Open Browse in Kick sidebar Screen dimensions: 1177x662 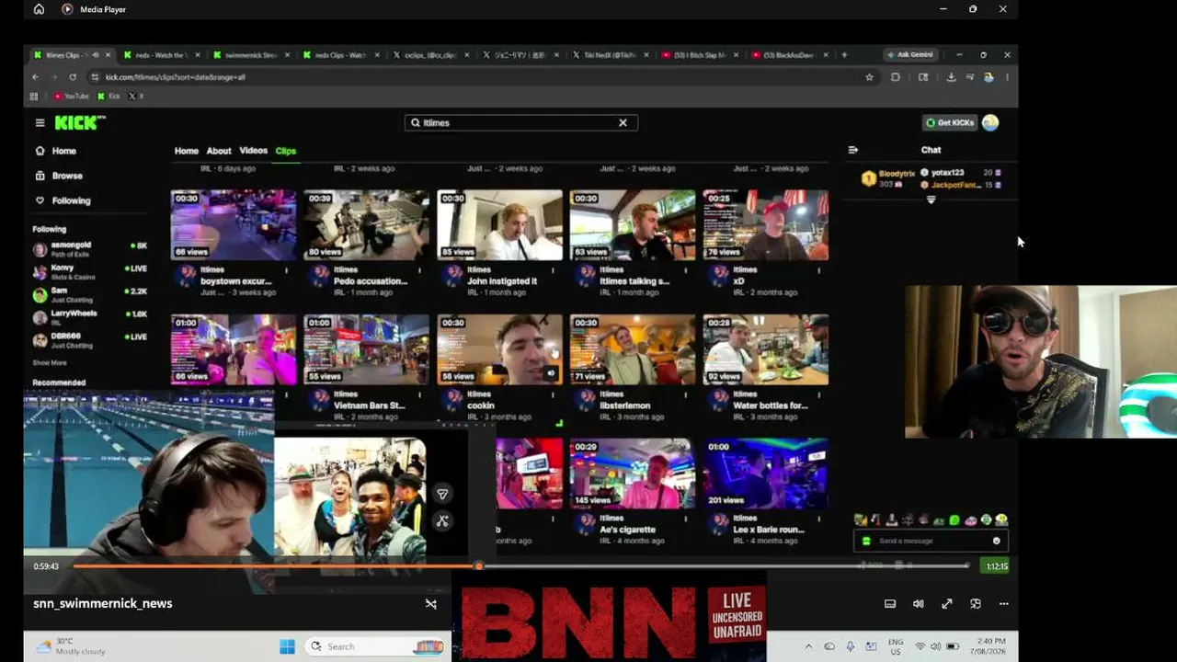tap(66, 176)
